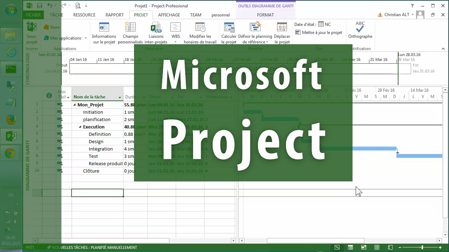Insert a Sous-projet

[x=32, y=33]
